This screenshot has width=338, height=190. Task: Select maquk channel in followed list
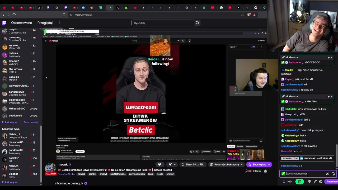tap(20, 31)
